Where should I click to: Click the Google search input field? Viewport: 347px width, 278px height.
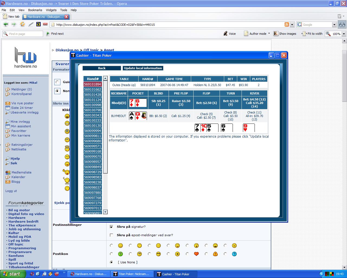click(317, 24)
